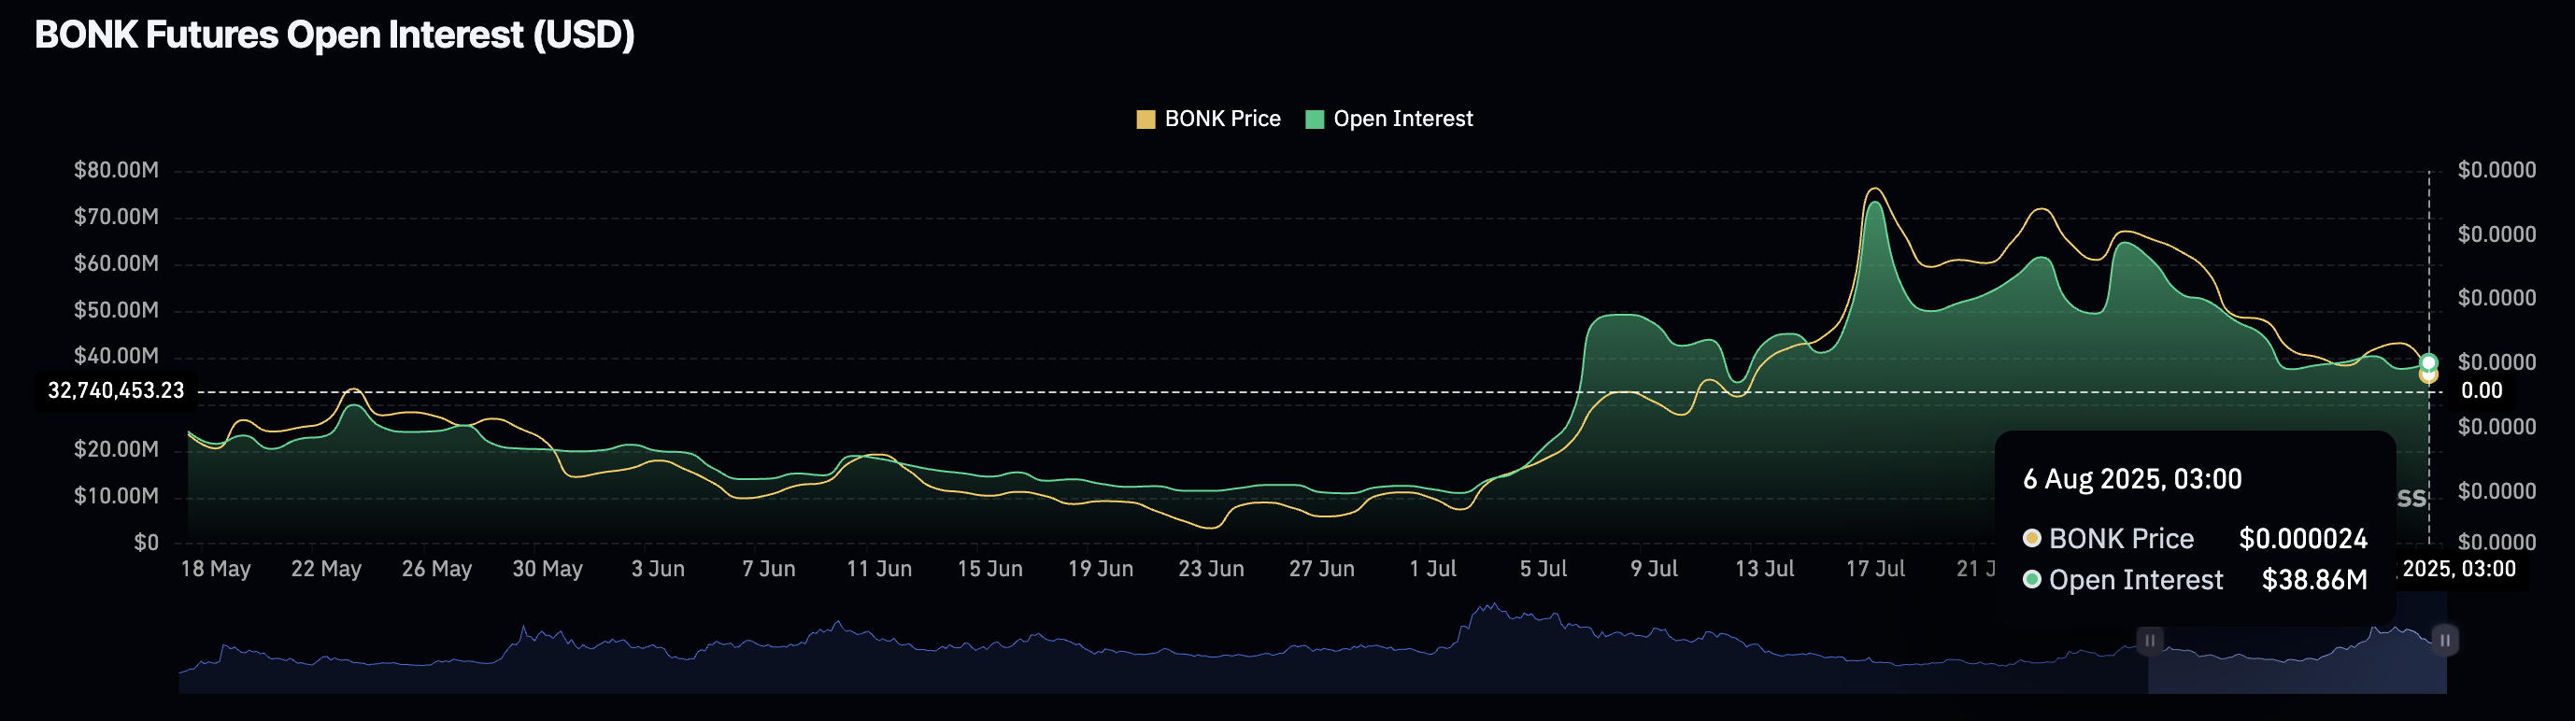The image size is (2575, 721).
Task: Click the 22 May x-axis label
Action: coord(326,569)
